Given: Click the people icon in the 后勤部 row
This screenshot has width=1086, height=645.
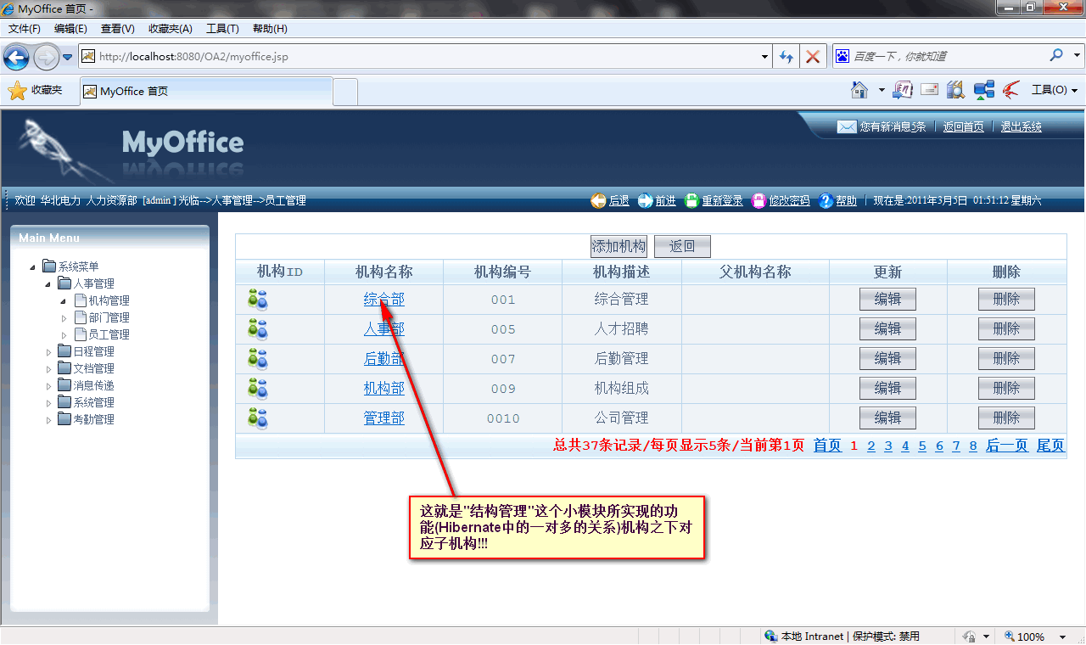Looking at the screenshot, I should [258, 359].
